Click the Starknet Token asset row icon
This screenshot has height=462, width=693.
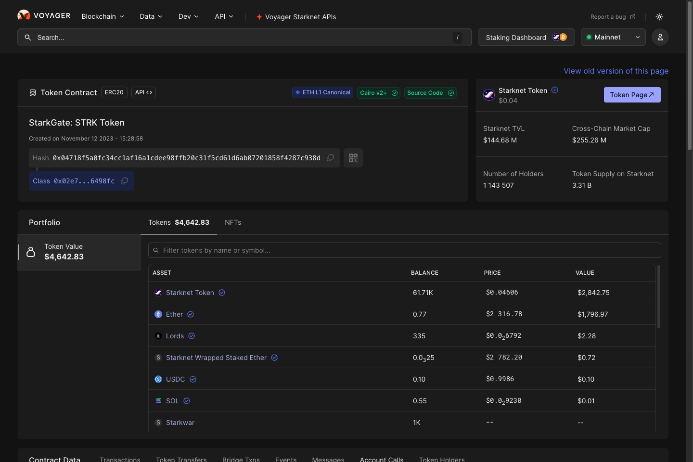click(158, 293)
